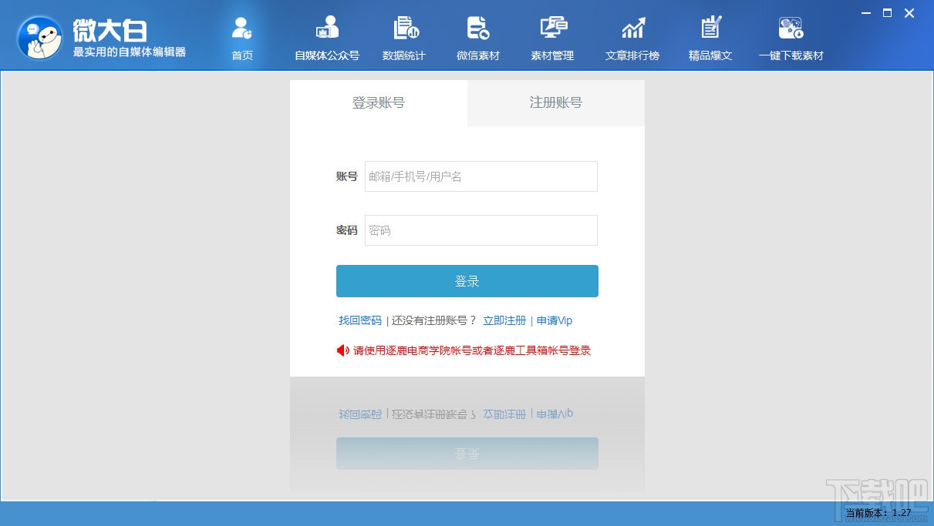
Task: Click the 请使用逐鹿电商学院帐号 notice text
Action: pos(472,350)
